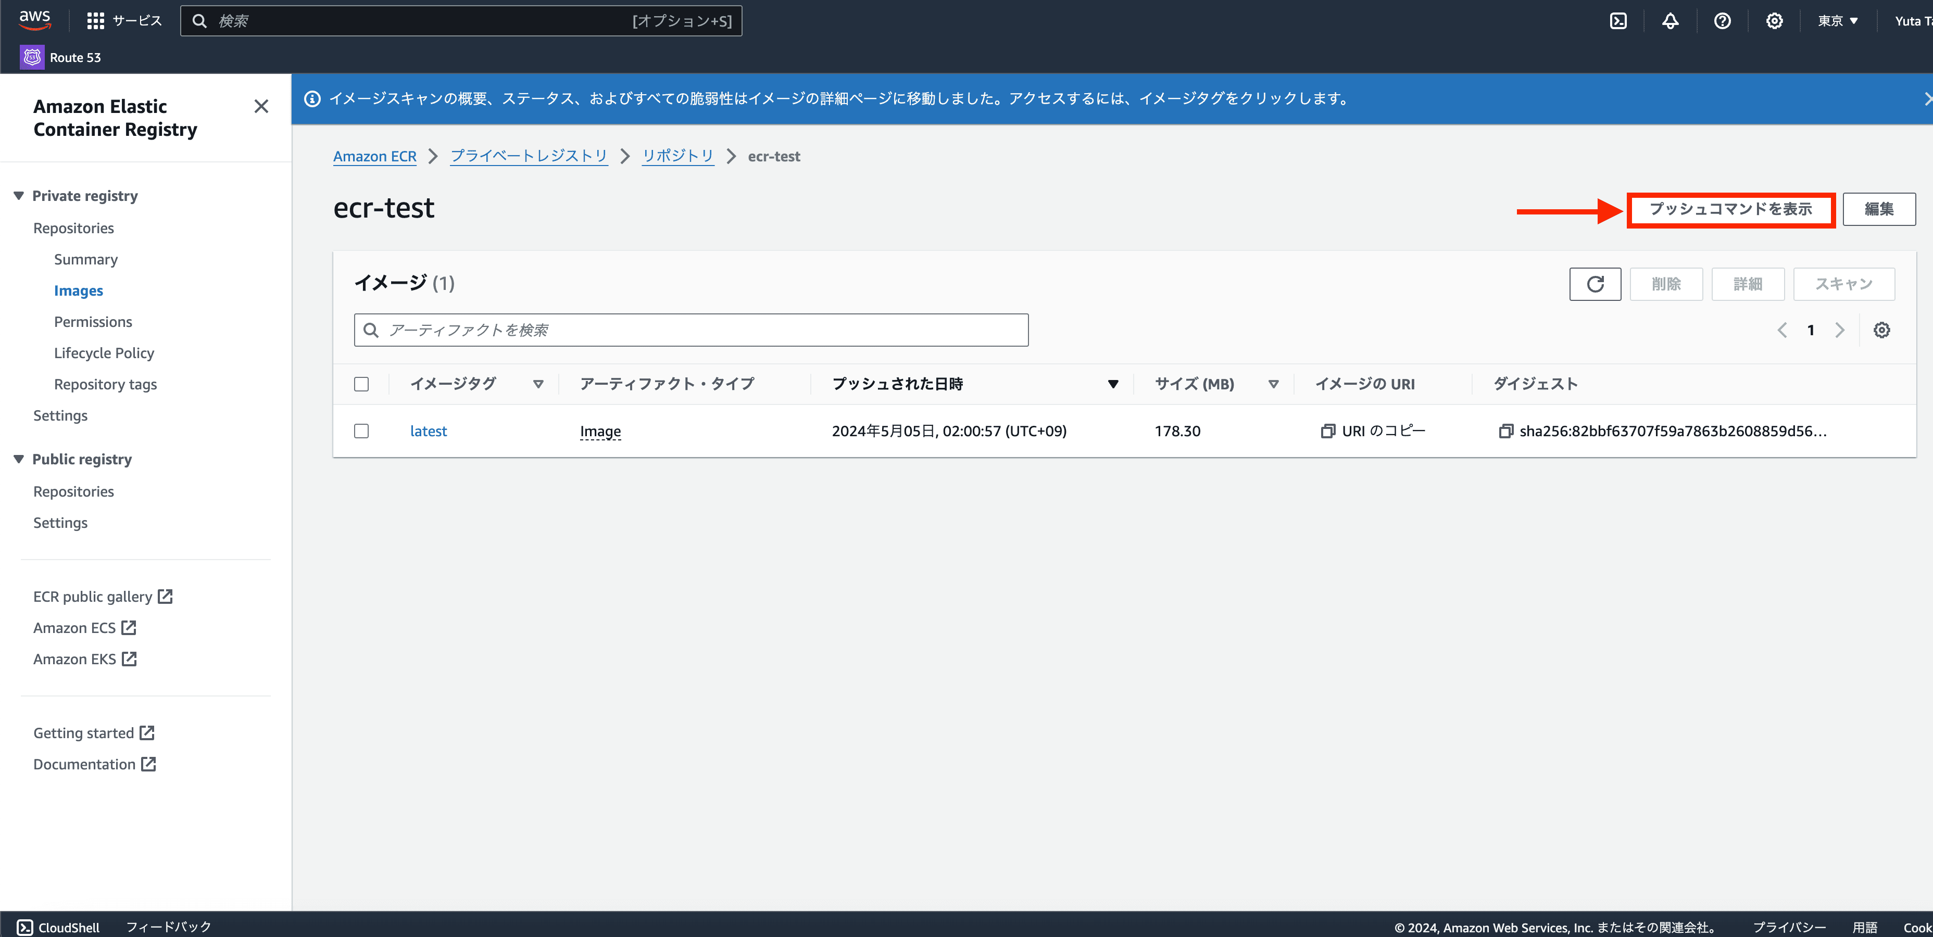This screenshot has width=1933, height=937.
Task: Open Repository tags in sidebar
Action: coord(105,385)
